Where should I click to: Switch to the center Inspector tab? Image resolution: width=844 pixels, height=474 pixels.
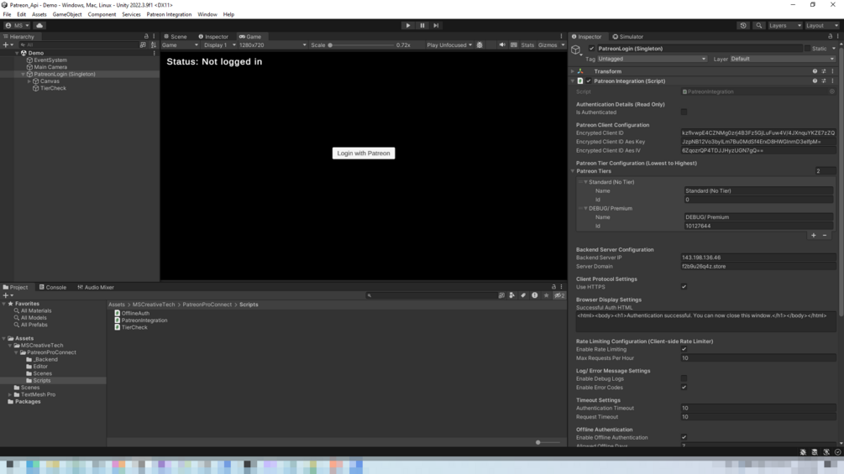[213, 37]
